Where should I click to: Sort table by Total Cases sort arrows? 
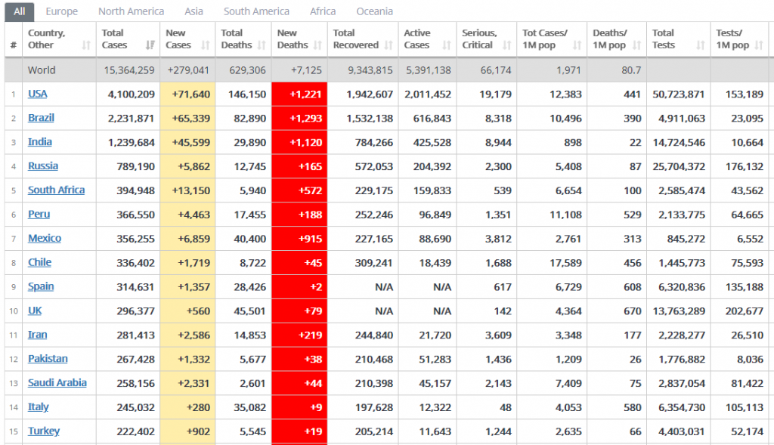coord(150,45)
